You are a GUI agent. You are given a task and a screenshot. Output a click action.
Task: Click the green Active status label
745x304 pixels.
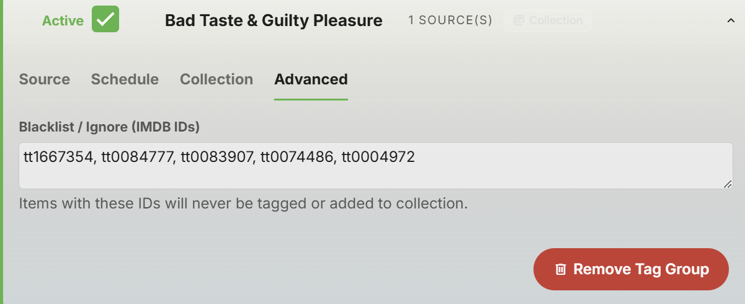[63, 20]
